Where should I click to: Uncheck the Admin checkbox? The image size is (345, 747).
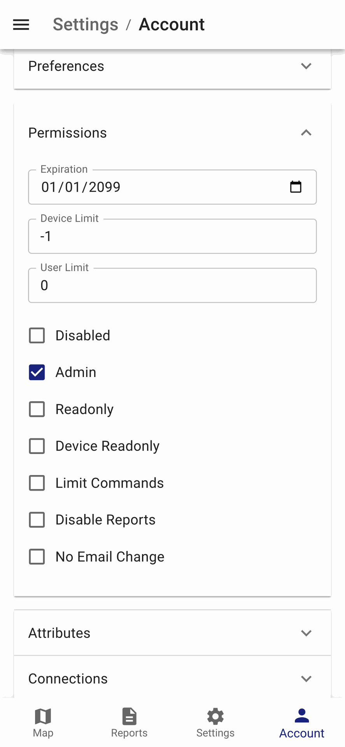(37, 372)
